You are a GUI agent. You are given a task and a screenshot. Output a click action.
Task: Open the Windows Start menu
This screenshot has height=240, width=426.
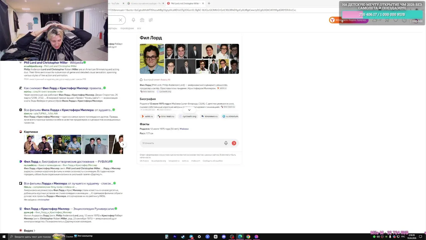click(4, 237)
